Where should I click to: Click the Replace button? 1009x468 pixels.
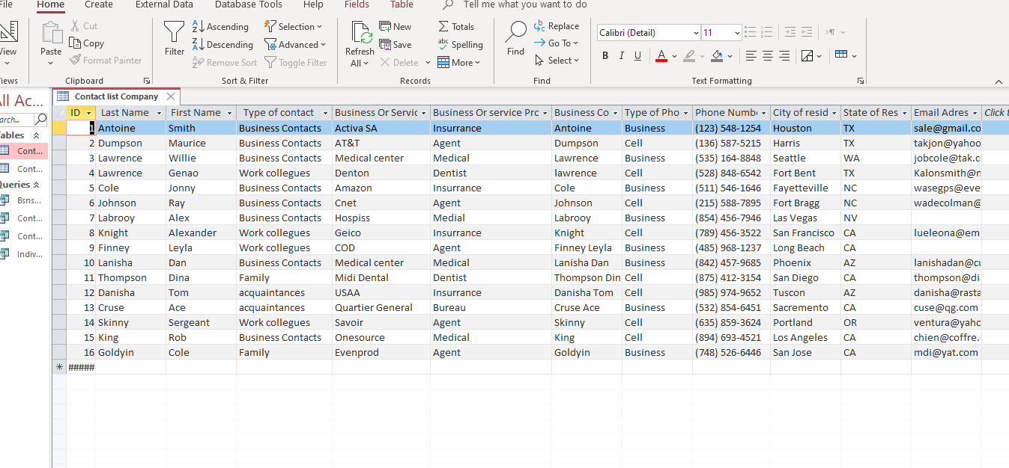[557, 26]
